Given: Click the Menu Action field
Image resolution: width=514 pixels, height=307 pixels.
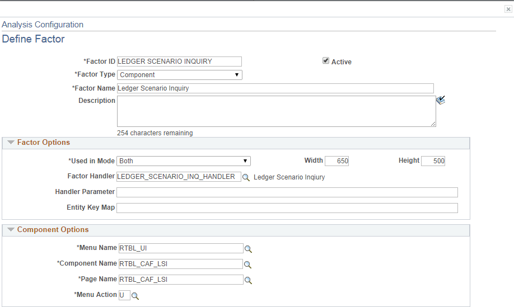Looking at the screenshot, I should coord(124,295).
